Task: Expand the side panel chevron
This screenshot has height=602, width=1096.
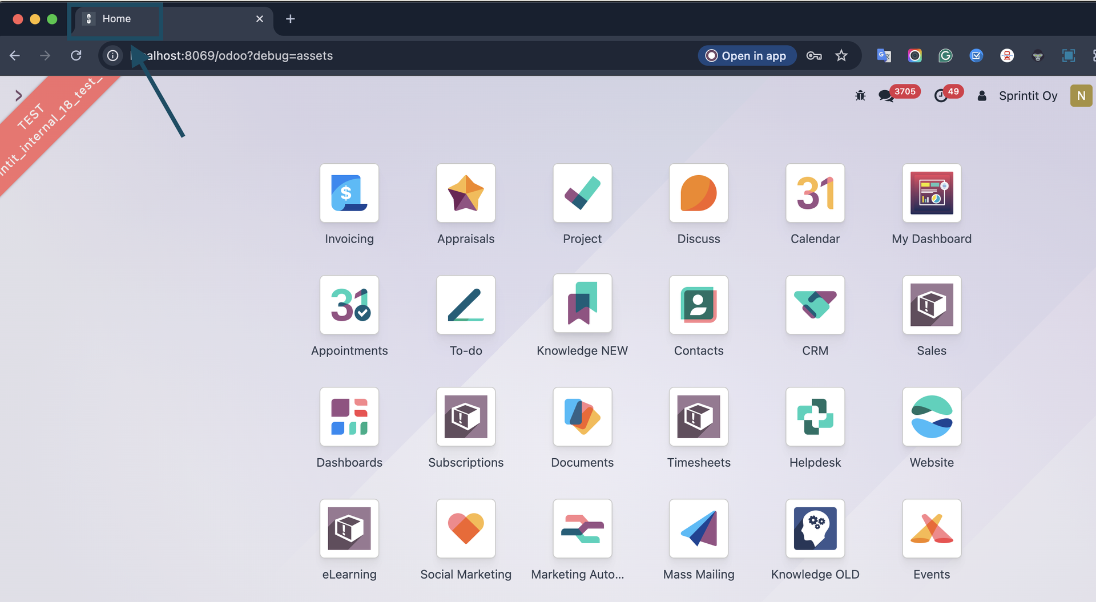Action: click(x=18, y=95)
